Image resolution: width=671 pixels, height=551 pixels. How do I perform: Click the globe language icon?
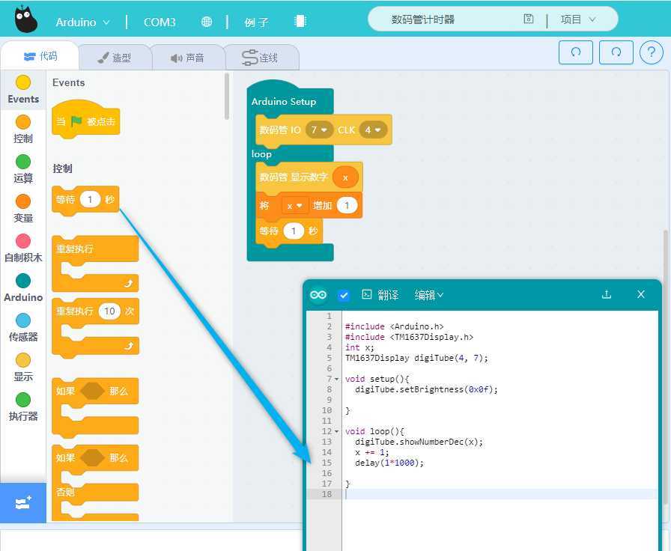click(x=206, y=22)
